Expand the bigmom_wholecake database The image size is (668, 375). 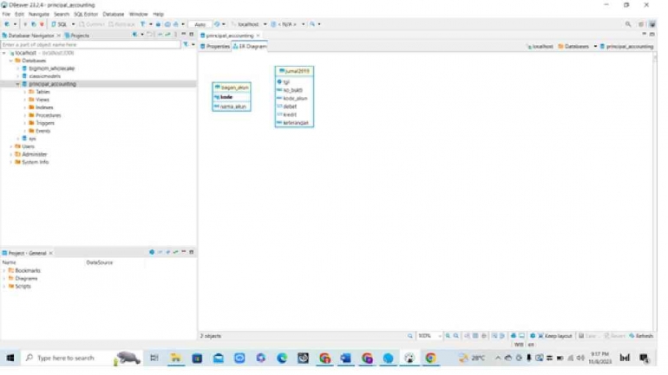pos(18,68)
